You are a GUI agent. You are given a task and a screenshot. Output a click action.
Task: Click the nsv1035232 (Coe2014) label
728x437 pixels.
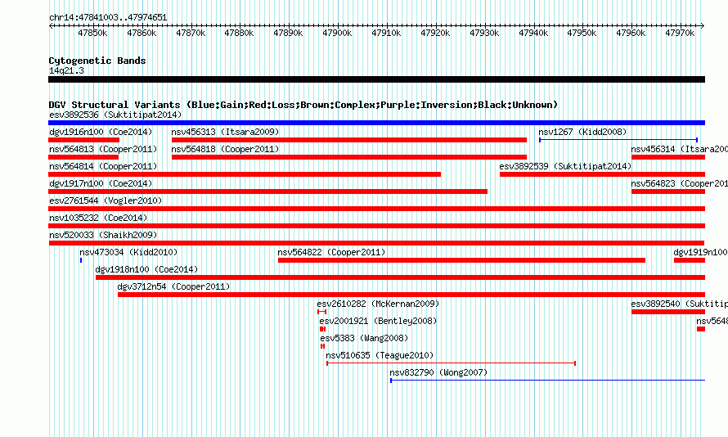(98, 218)
